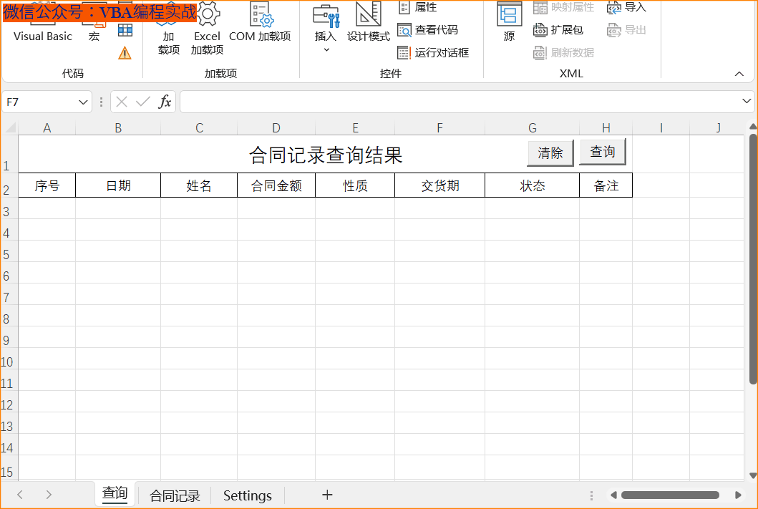
Task: Expand the 插入 controls dropdown
Action: pyautogui.click(x=326, y=49)
